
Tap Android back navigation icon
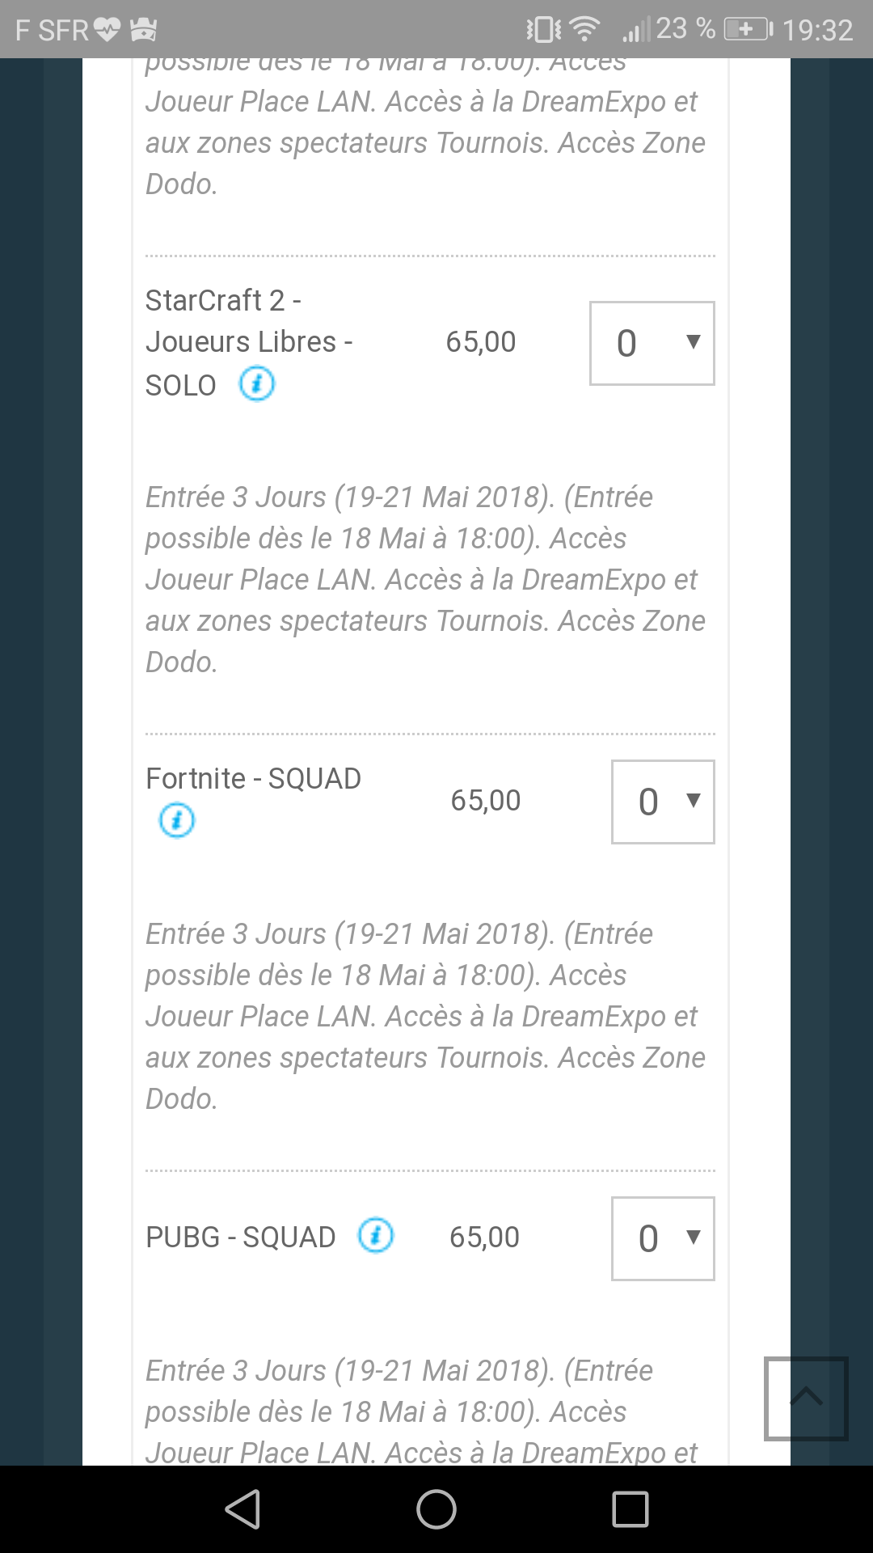pos(242,1509)
